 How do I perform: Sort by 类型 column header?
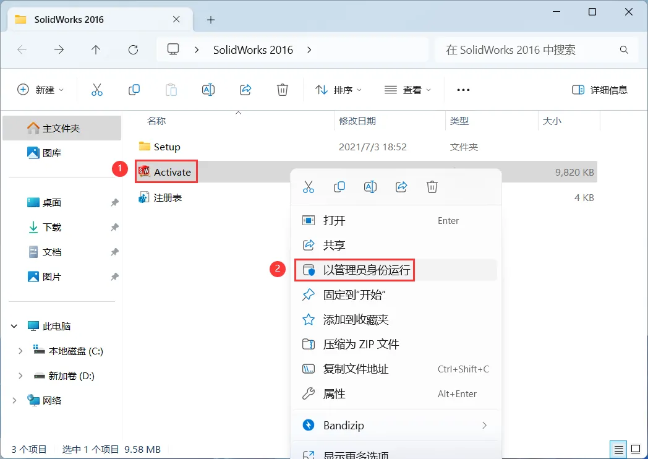[459, 121]
